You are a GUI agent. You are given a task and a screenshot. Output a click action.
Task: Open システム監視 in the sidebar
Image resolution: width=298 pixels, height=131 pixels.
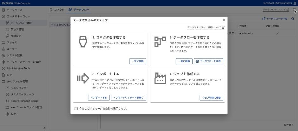(x=23, y=55)
